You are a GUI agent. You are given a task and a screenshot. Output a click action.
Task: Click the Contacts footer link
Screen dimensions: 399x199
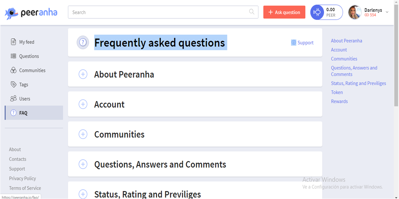point(17,159)
